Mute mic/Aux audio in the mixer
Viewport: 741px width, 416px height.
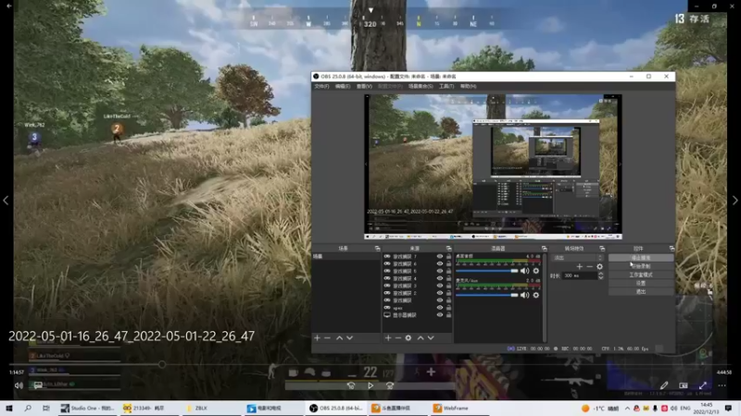(524, 295)
